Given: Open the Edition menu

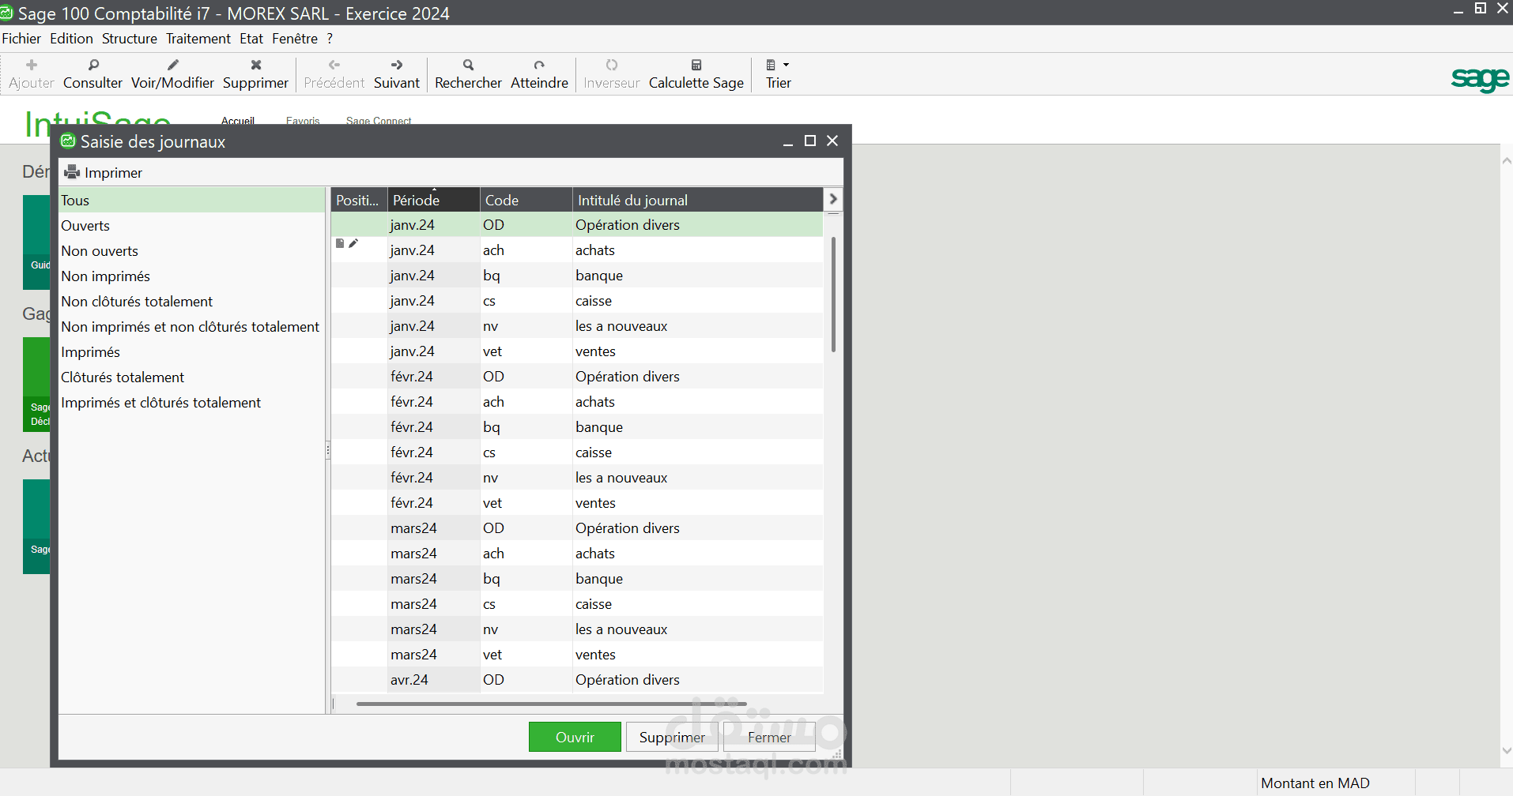Looking at the screenshot, I should tap(71, 39).
